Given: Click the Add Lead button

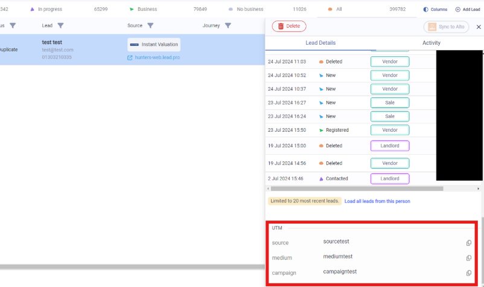Looking at the screenshot, I should pyautogui.click(x=468, y=10).
